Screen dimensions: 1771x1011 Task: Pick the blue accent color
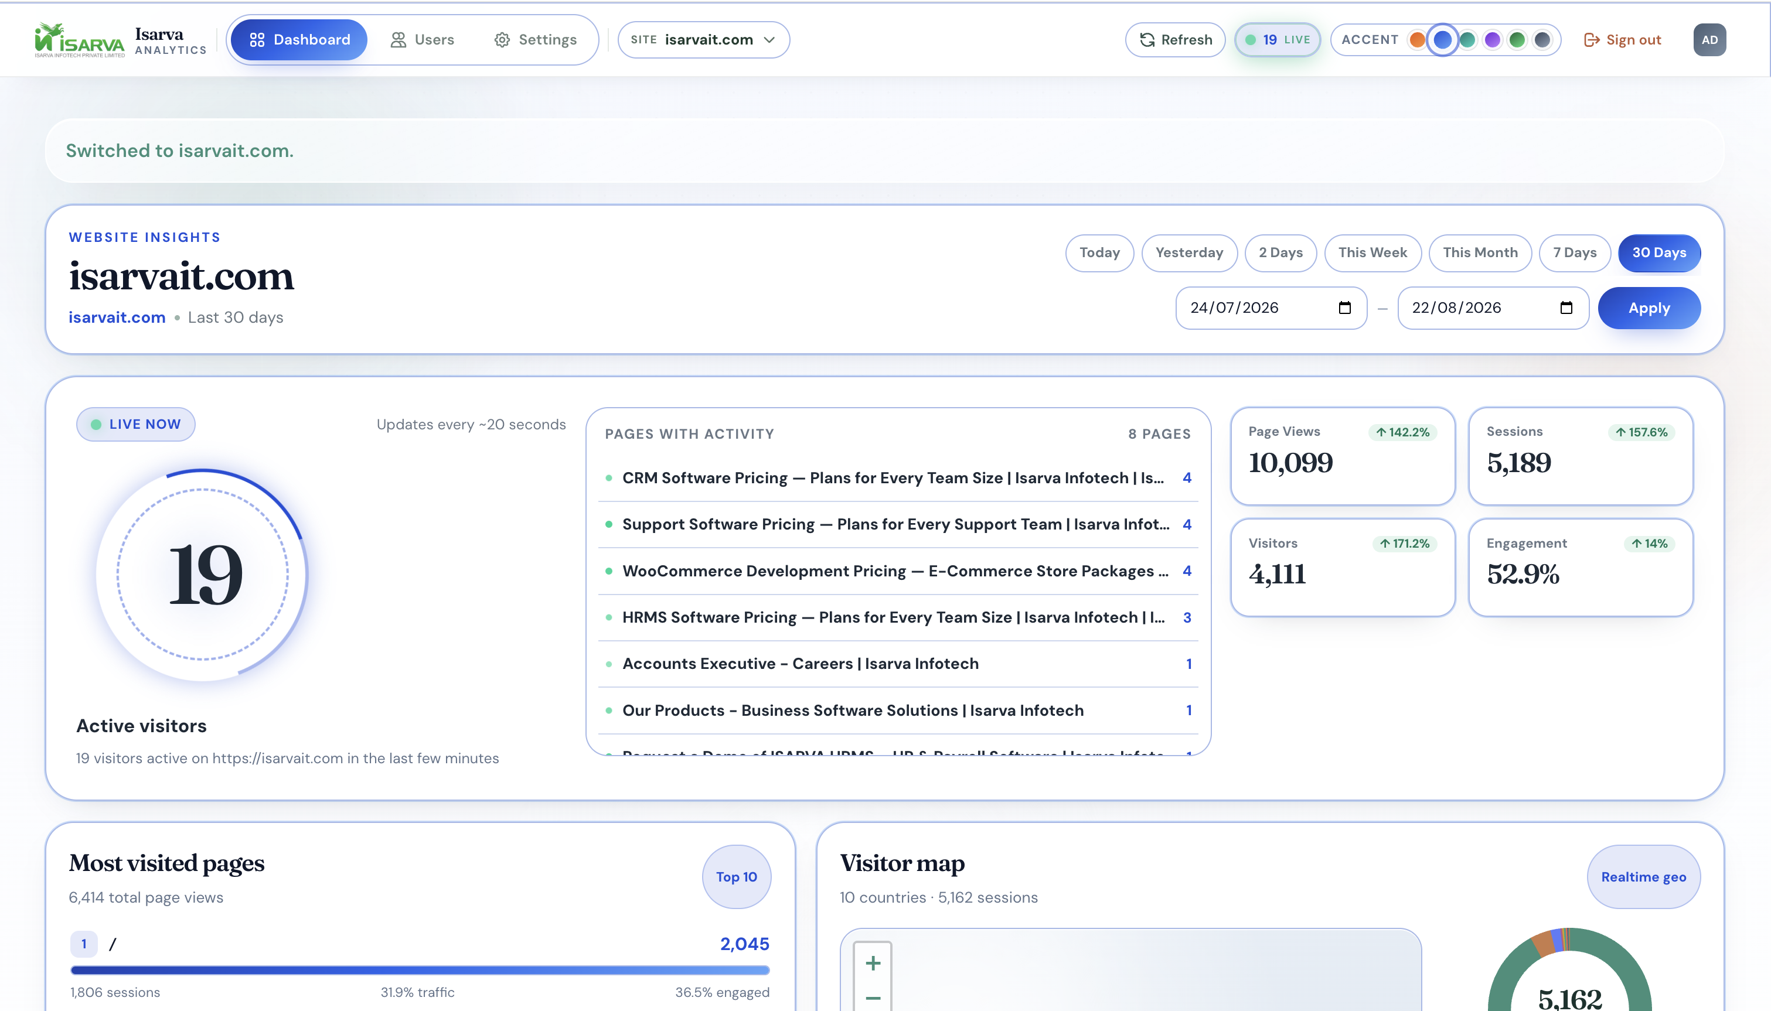pos(1442,40)
